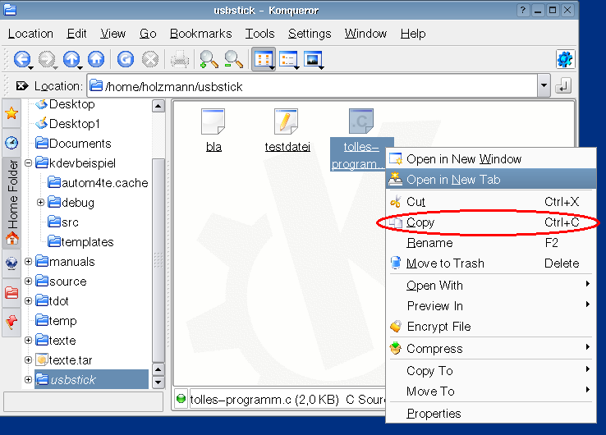Open the Location menu
Image resolution: width=606 pixels, height=435 pixels.
pyautogui.click(x=30, y=34)
